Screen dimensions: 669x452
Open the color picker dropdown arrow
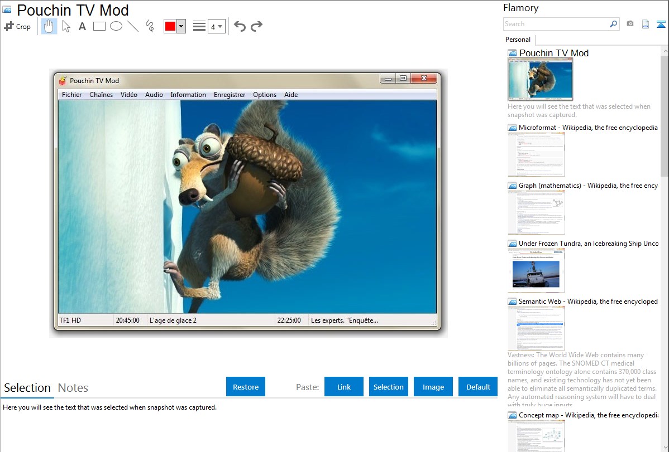181,26
